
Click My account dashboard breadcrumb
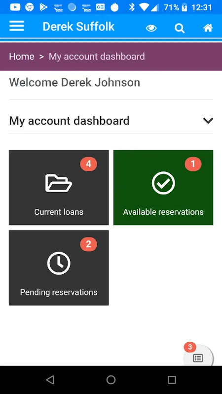click(97, 57)
